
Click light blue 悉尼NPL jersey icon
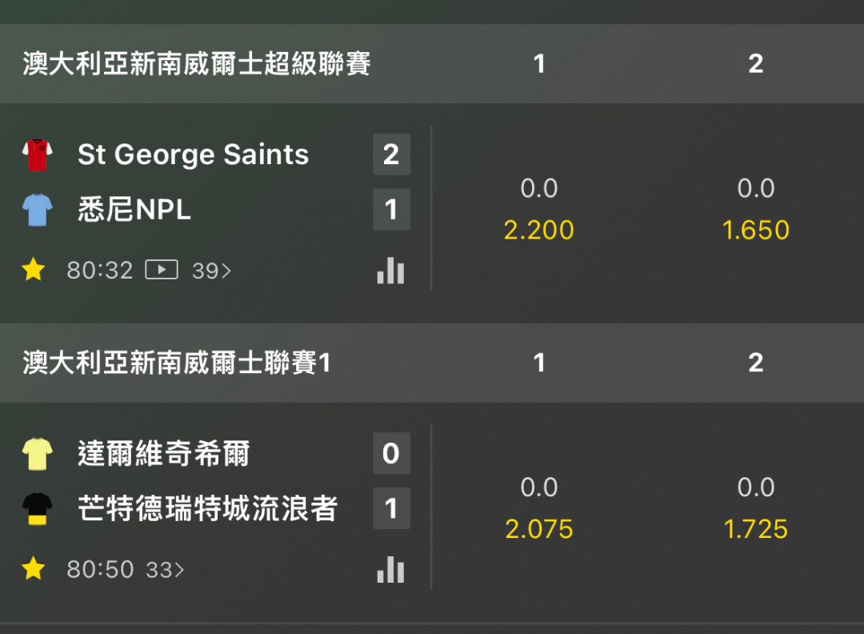(37, 210)
